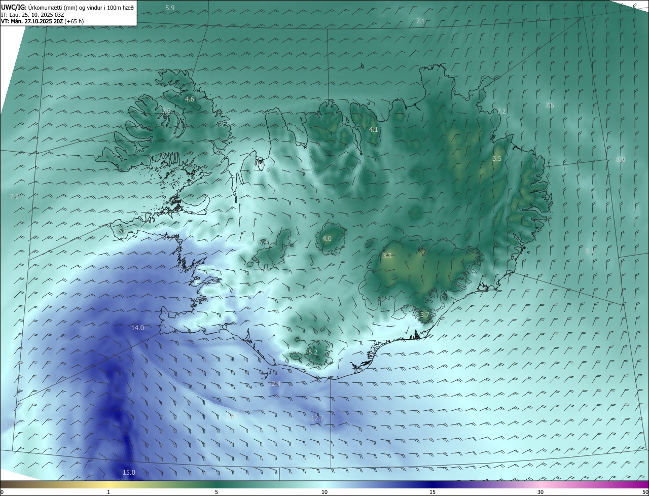
Task: Click the 4.6 value label
Action: coord(190,99)
